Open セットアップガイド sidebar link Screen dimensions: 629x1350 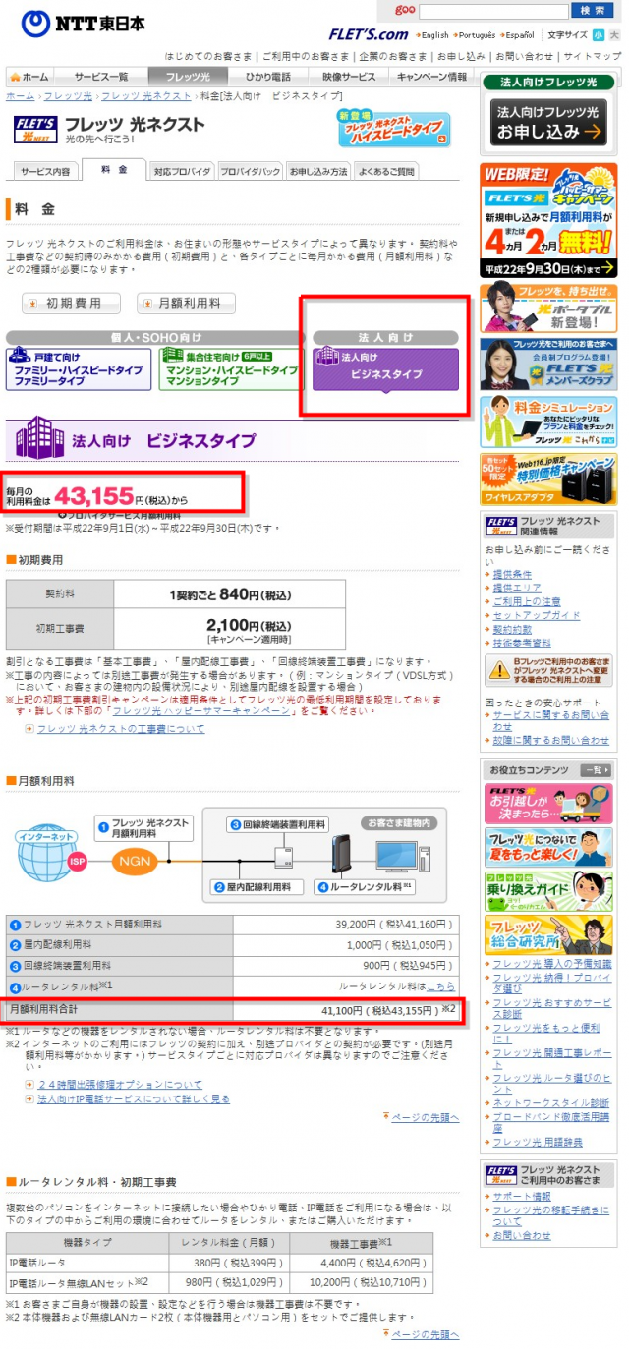click(x=536, y=615)
